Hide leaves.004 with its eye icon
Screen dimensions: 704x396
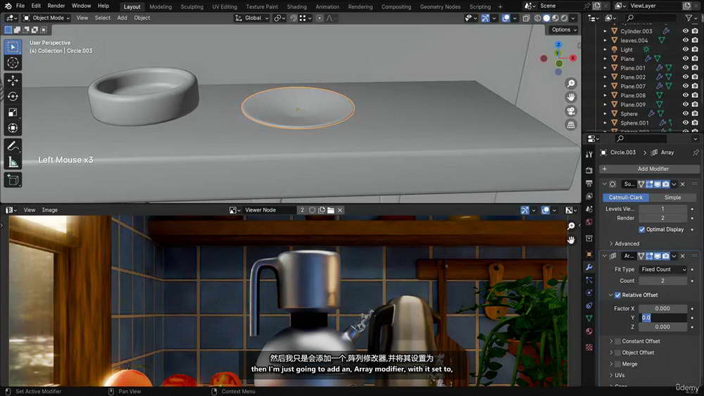(x=686, y=40)
